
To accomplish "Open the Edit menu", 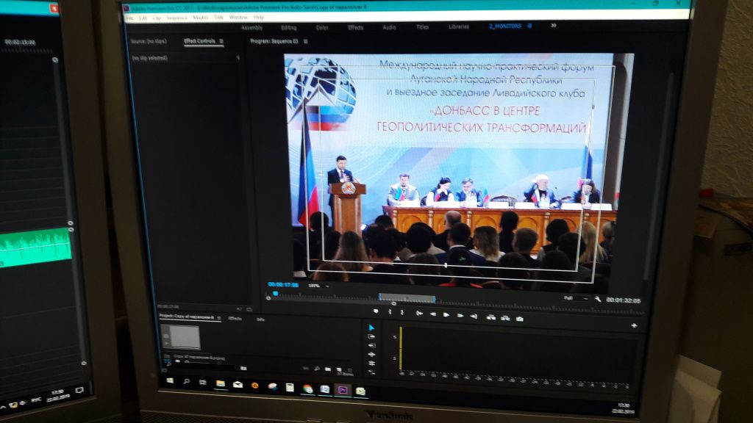I will 143,18.
